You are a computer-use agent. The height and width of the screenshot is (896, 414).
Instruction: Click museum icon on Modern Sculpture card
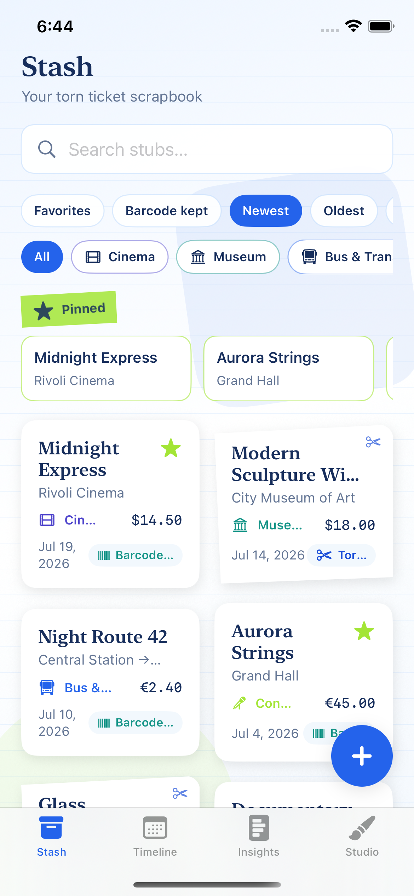tap(240, 525)
